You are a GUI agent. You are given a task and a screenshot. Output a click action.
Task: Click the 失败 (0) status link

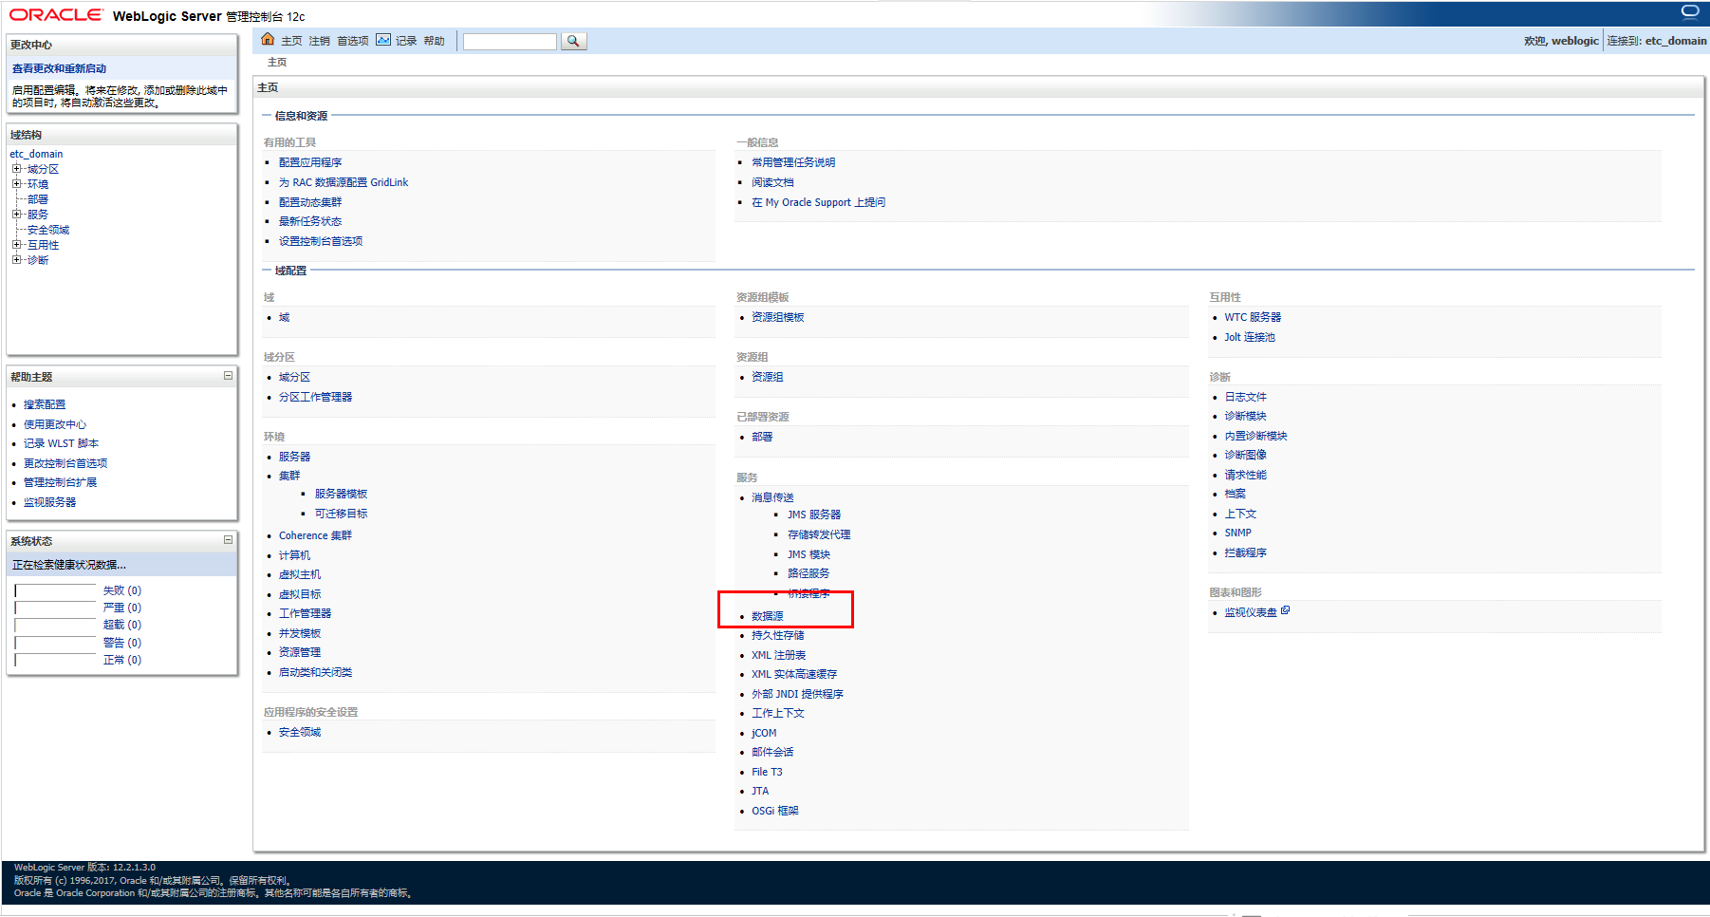click(122, 590)
